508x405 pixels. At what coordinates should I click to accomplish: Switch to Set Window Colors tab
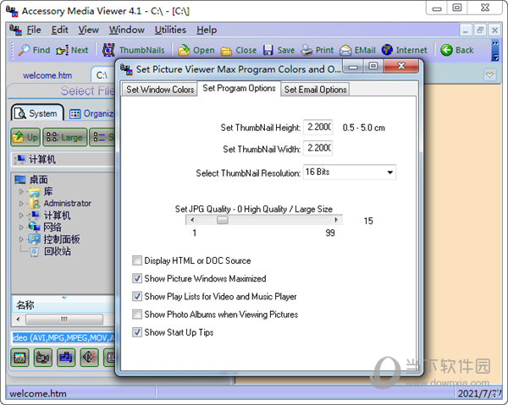click(160, 90)
